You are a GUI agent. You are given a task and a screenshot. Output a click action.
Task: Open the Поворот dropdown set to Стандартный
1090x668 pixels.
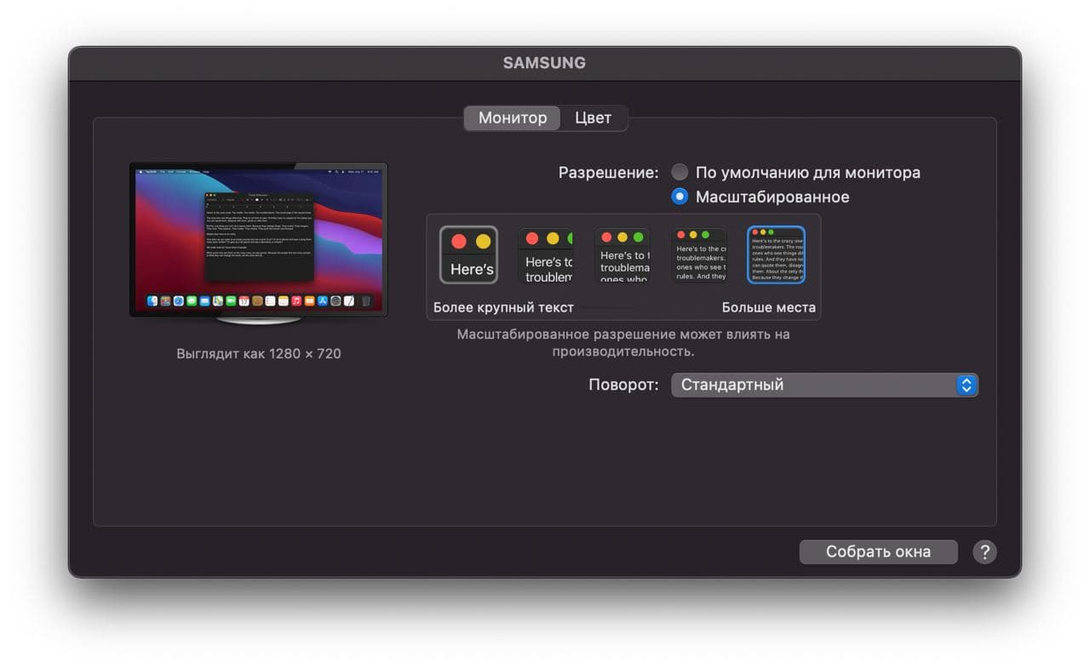824,385
